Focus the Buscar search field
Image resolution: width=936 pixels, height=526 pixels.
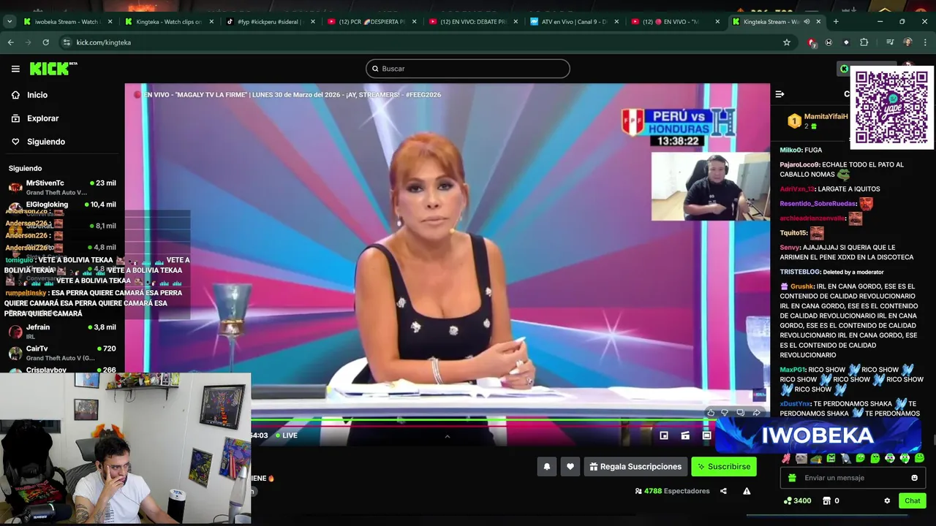(468, 69)
